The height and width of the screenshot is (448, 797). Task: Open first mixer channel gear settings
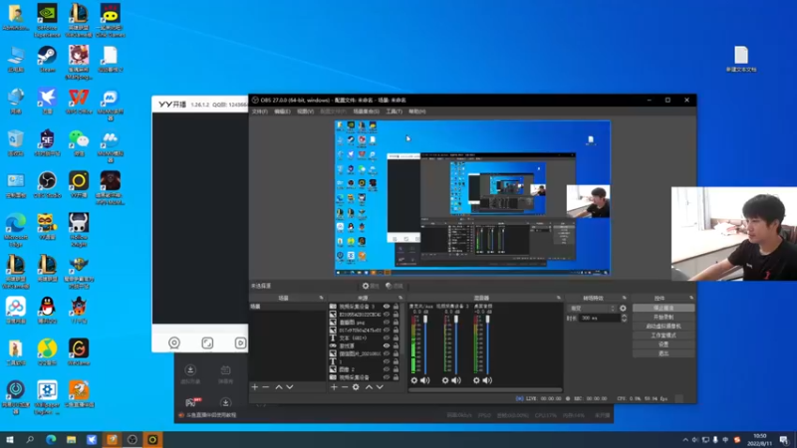pyautogui.click(x=414, y=380)
